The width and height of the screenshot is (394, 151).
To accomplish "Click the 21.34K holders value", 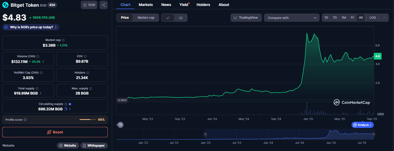I will pos(82,77).
